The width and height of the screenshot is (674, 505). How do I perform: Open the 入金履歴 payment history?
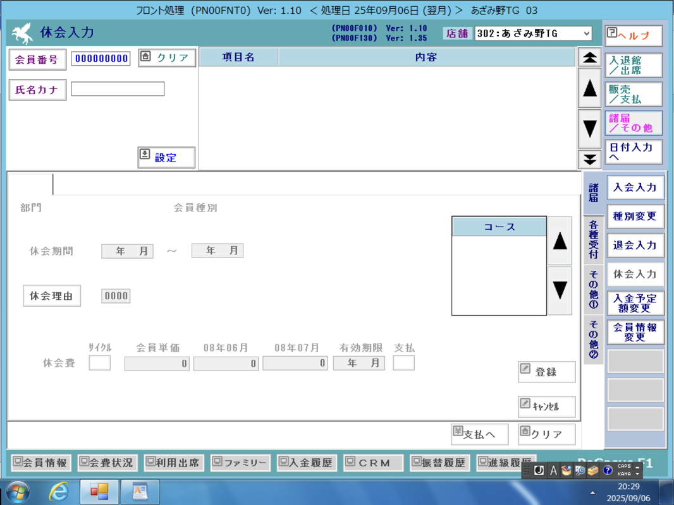[x=306, y=463]
